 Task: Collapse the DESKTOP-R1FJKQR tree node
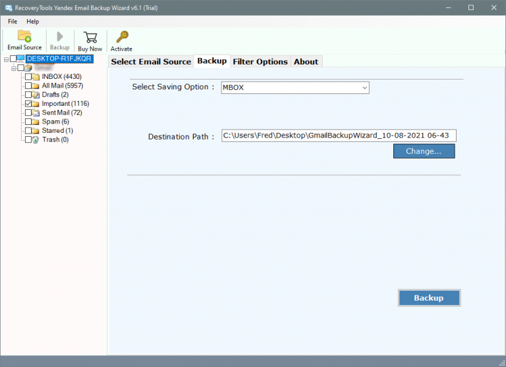point(6,59)
